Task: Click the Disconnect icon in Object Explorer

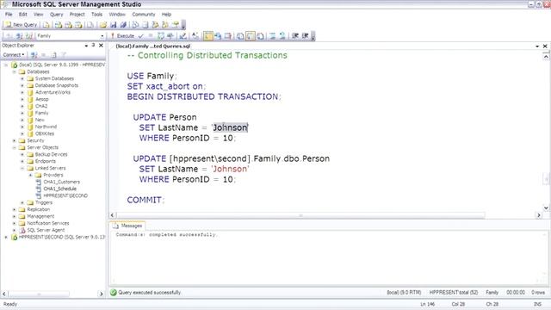Action: pyautogui.click(x=34, y=55)
